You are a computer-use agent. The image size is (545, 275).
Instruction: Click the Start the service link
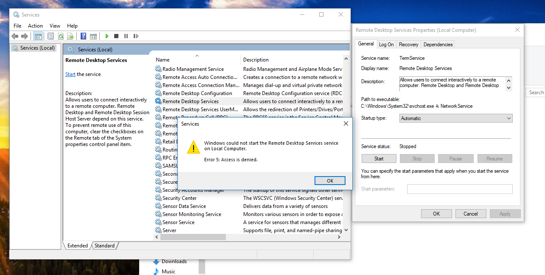[x=70, y=74]
